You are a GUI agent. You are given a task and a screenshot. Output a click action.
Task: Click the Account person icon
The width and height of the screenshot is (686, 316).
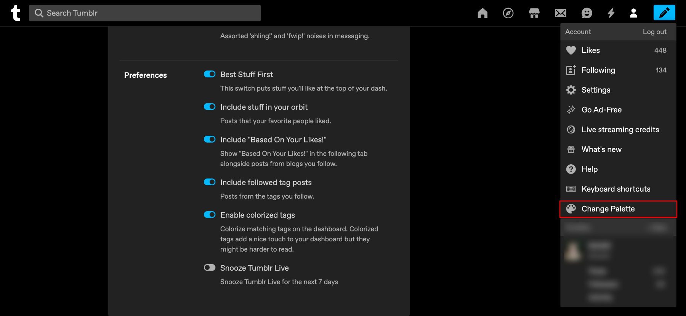(633, 13)
